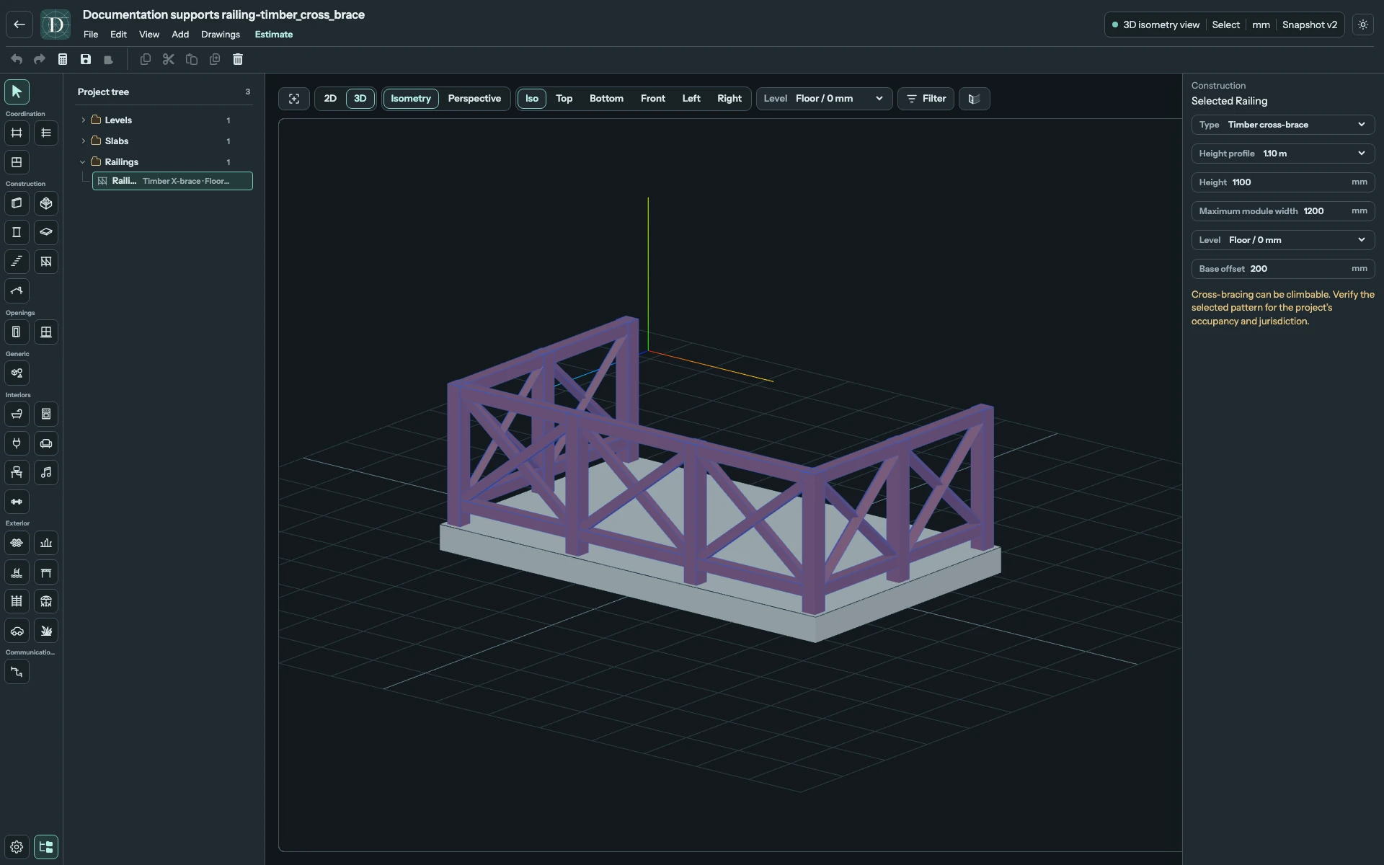Click the Height 1100 input field
Screen dimensions: 1384x865
pos(1283,182)
